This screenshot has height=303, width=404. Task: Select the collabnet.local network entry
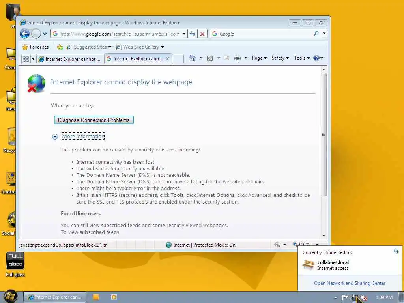[x=350, y=265]
